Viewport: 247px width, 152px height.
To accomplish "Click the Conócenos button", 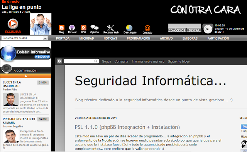I will [x=177, y=30].
